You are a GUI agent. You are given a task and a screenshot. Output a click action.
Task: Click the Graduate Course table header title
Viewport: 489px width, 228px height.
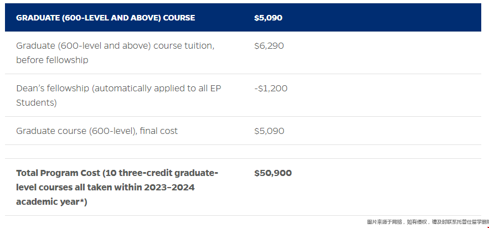tap(105, 18)
